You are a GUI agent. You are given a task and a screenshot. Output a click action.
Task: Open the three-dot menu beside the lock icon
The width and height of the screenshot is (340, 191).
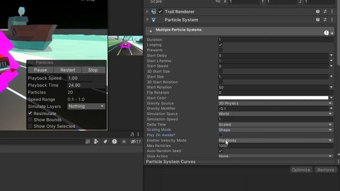pyautogui.click(x=138, y=134)
